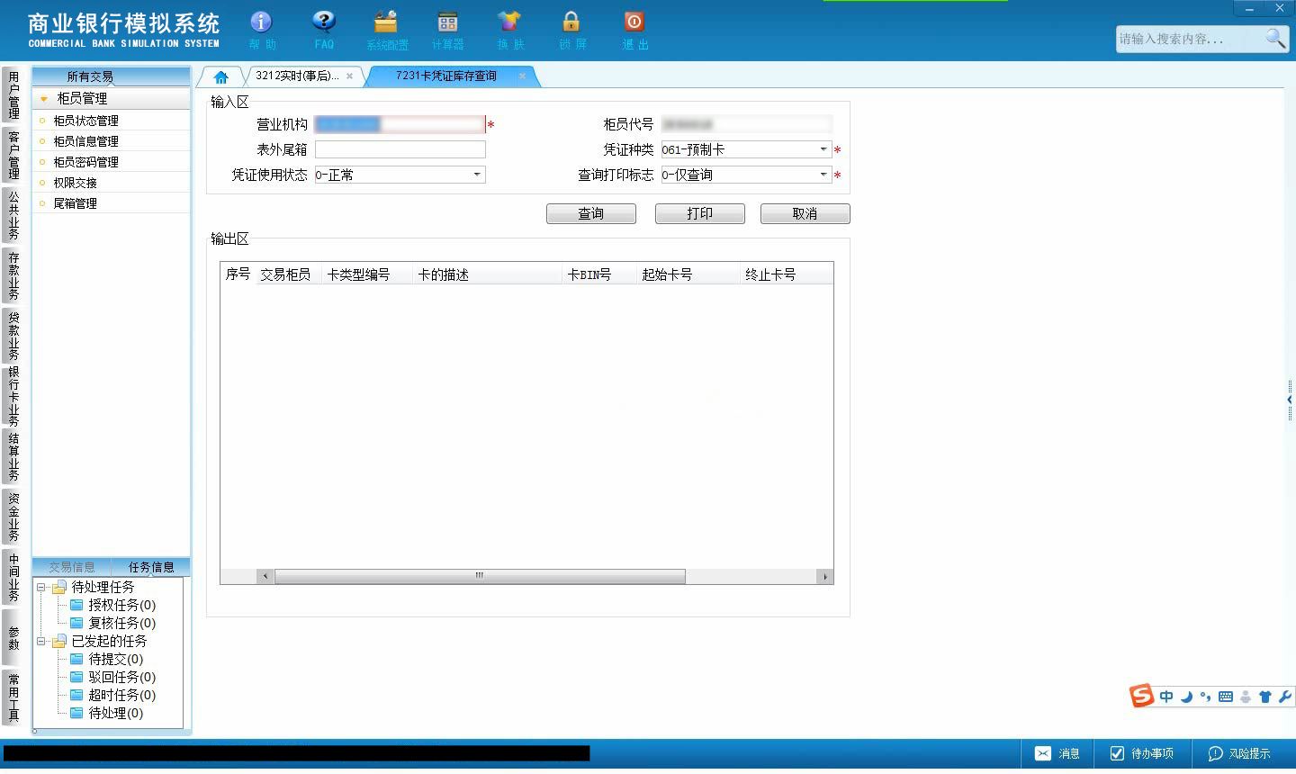Click the 取消 cancel button
The height and width of the screenshot is (774, 1296).
coord(805,213)
